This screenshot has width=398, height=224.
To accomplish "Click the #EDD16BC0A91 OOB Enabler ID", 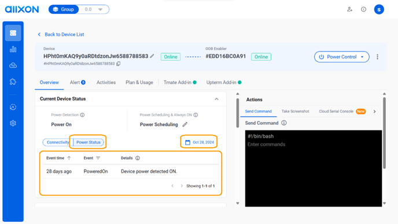I will pyautogui.click(x=226, y=56).
